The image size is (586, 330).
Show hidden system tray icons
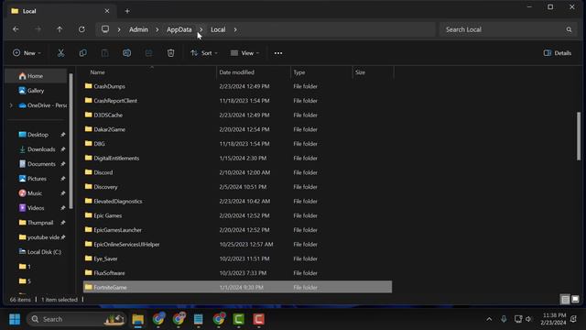tap(489, 319)
